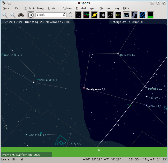
Task: Click the zoom out magnifier icon
Action: (x=13, y=15)
